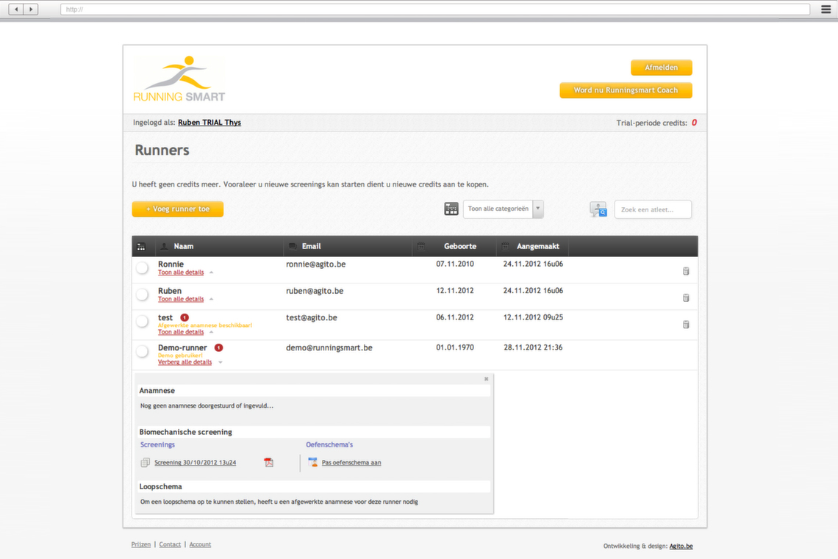Click the Running Smart logo
838x559 pixels.
(179, 79)
